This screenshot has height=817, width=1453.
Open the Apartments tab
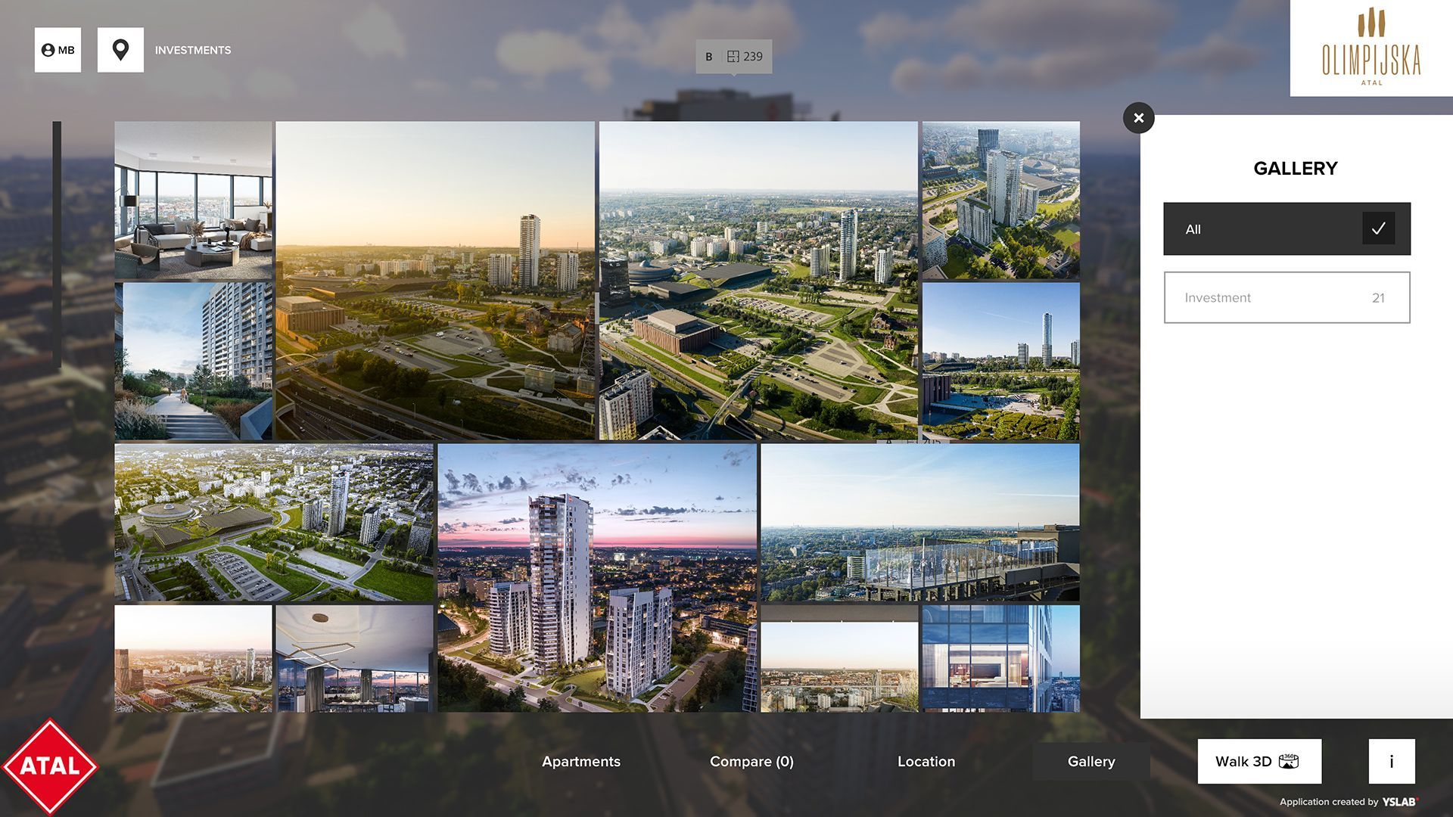click(x=581, y=762)
